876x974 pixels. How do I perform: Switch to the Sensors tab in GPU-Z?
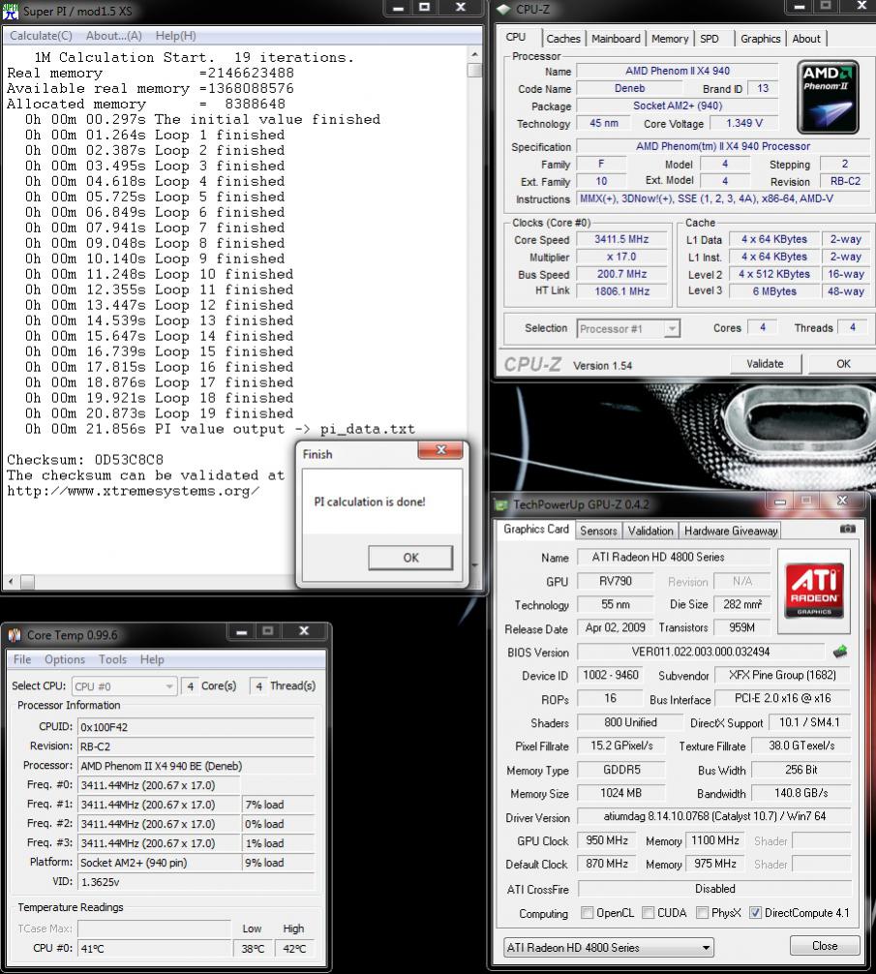point(598,531)
